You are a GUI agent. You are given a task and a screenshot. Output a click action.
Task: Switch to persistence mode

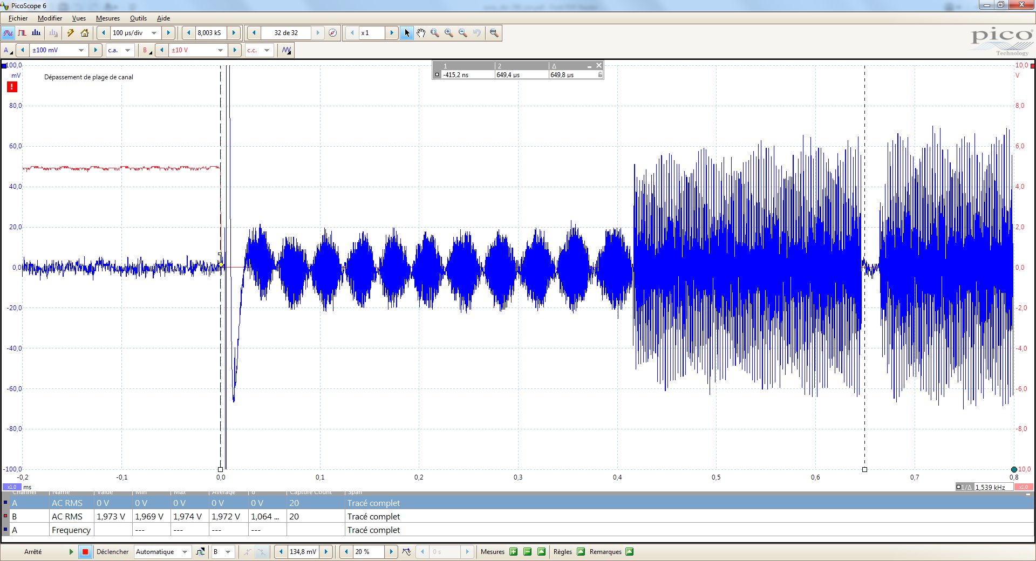click(x=22, y=33)
